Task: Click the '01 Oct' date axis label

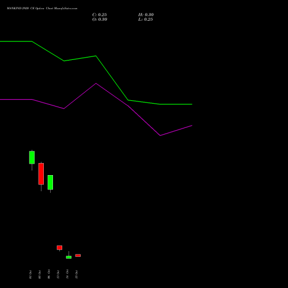Action: (x=31, y=274)
